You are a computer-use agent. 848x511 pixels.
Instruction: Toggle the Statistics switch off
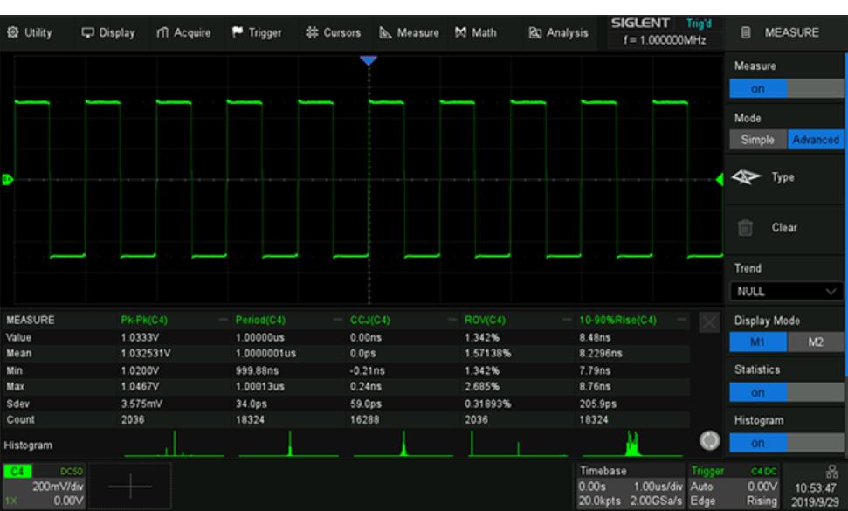coord(784,392)
